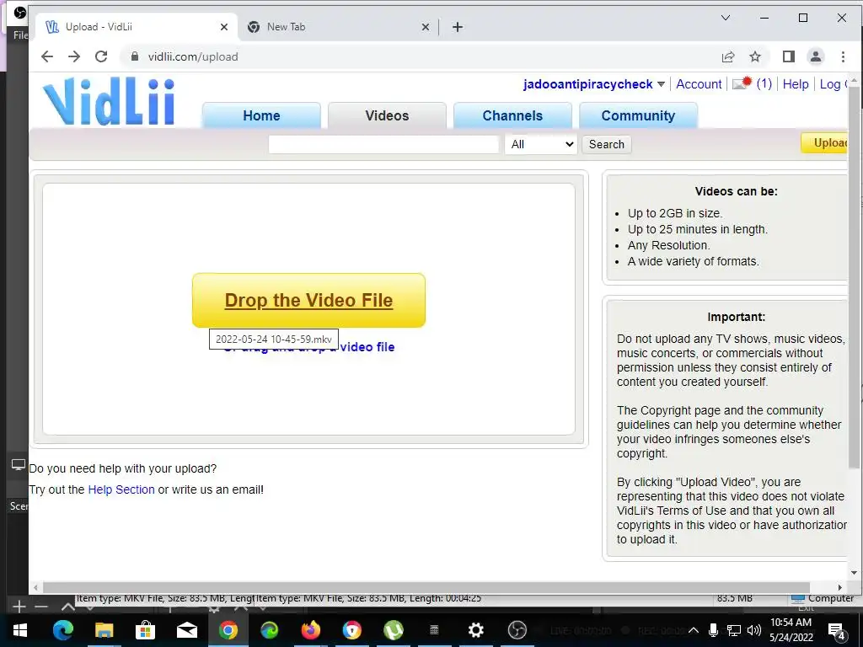Reload the vidlii.com page
This screenshot has height=647, width=863.
pos(101,56)
